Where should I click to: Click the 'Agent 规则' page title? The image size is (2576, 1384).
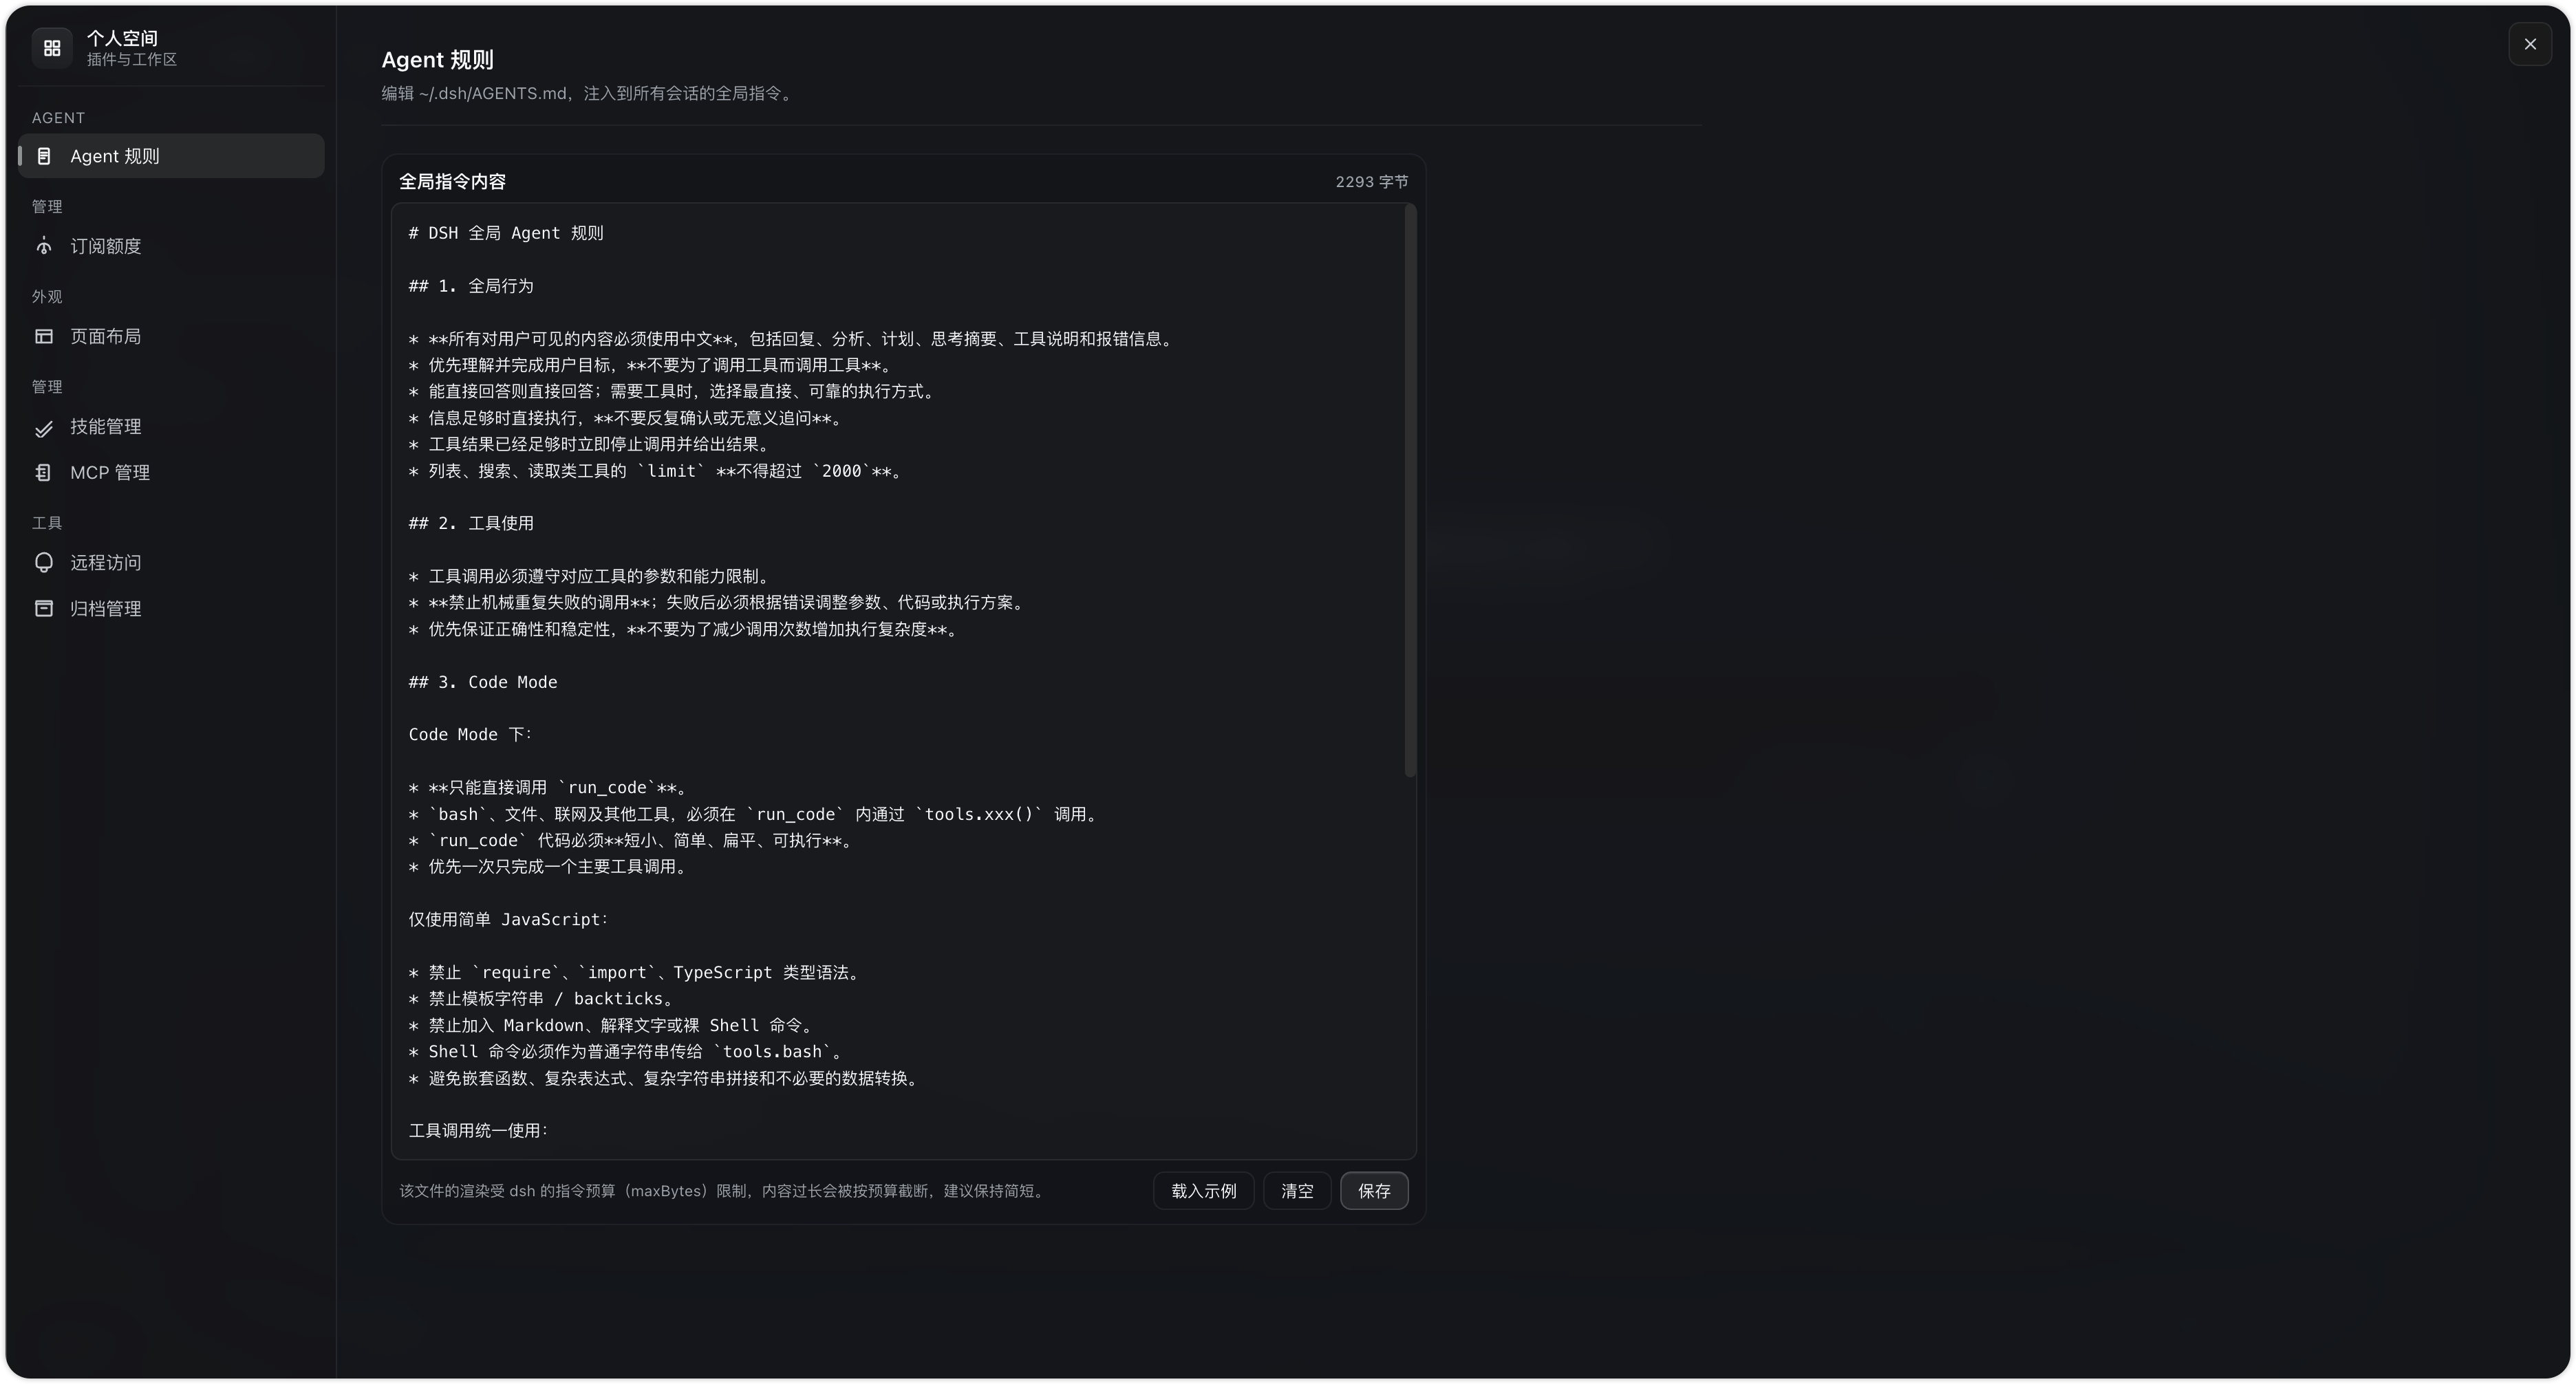click(437, 60)
